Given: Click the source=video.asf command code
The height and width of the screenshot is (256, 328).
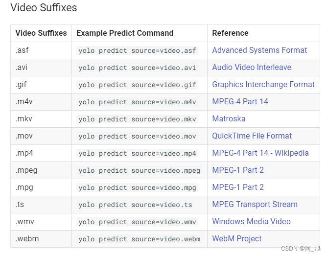Looking at the screenshot, I should coord(137,51).
